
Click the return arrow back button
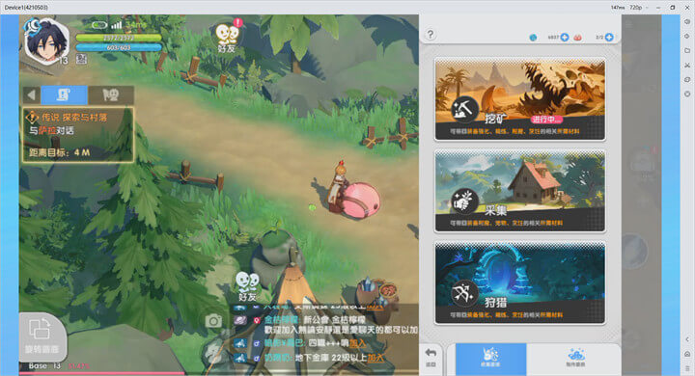pos(431,358)
